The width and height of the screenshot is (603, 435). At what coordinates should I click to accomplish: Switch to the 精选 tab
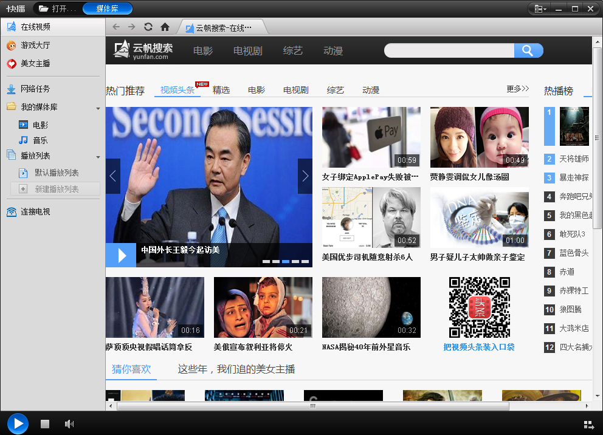[x=221, y=90]
